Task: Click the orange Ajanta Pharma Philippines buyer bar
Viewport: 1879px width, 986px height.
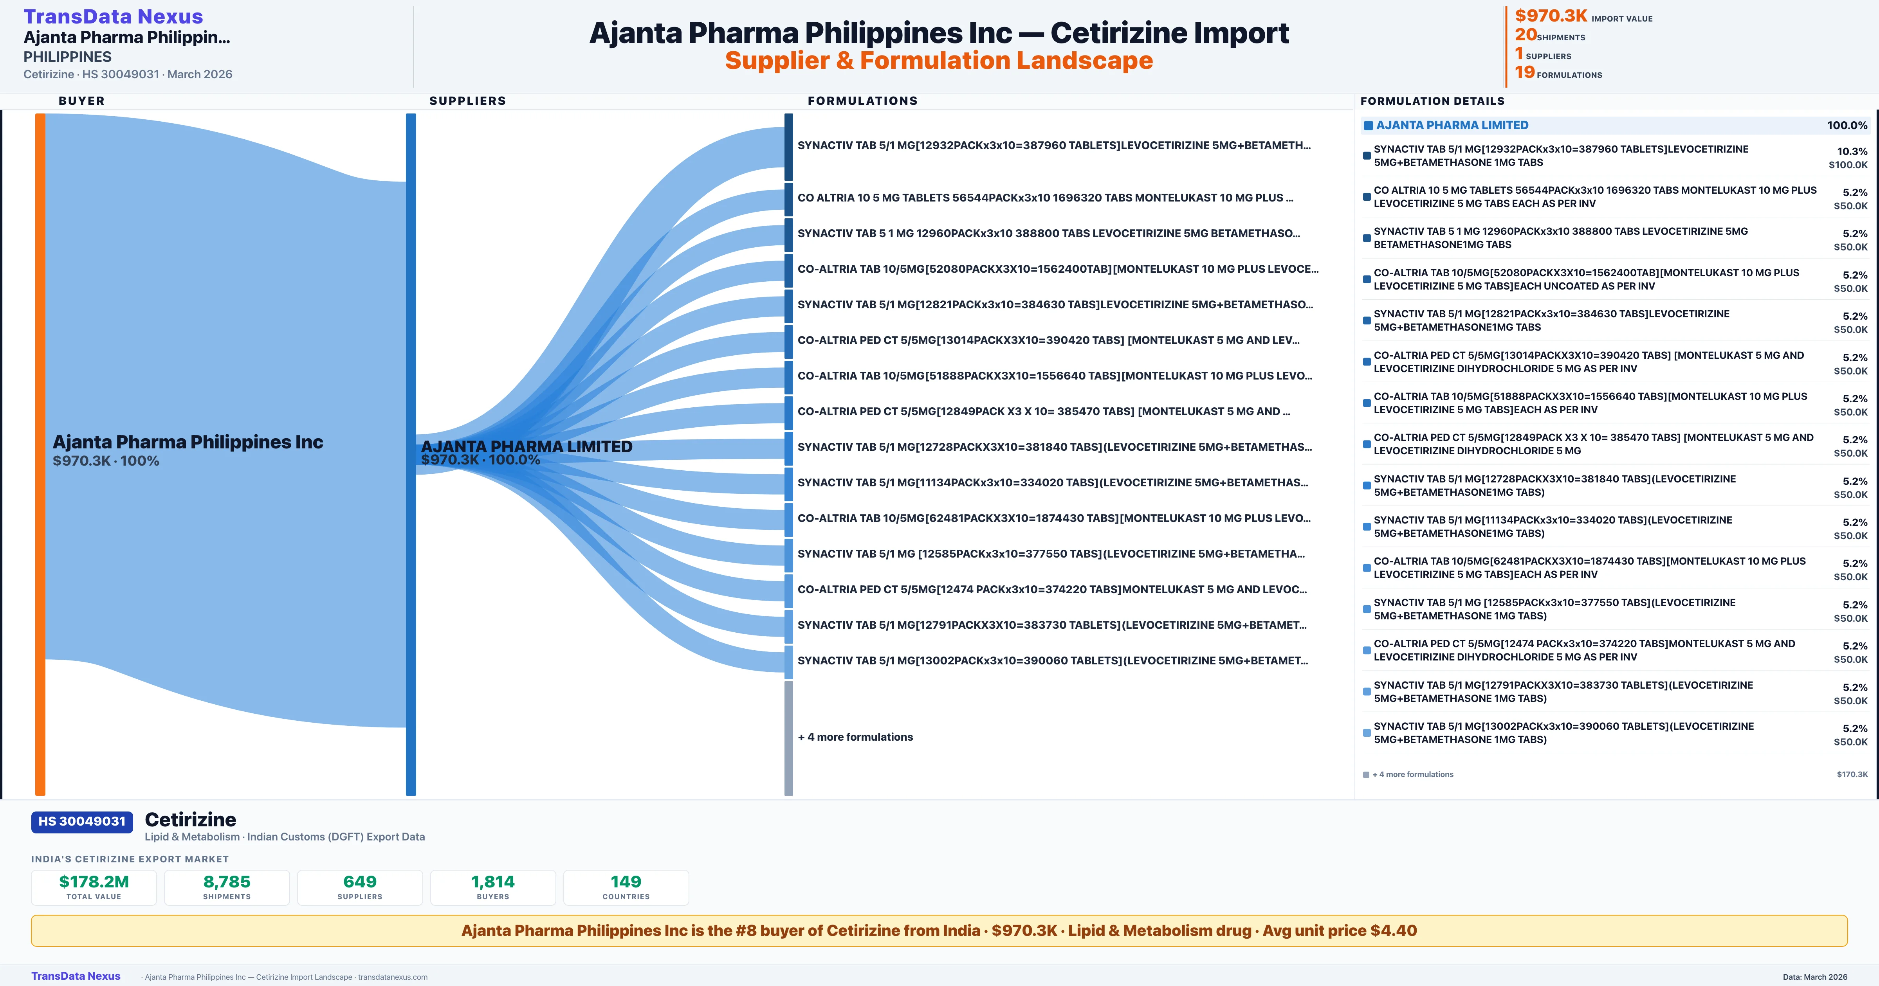Action: coord(40,452)
